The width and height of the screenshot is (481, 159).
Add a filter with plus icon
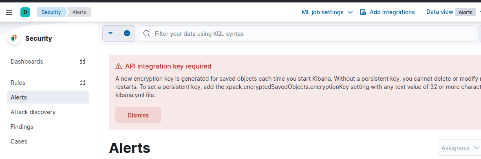tap(127, 33)
